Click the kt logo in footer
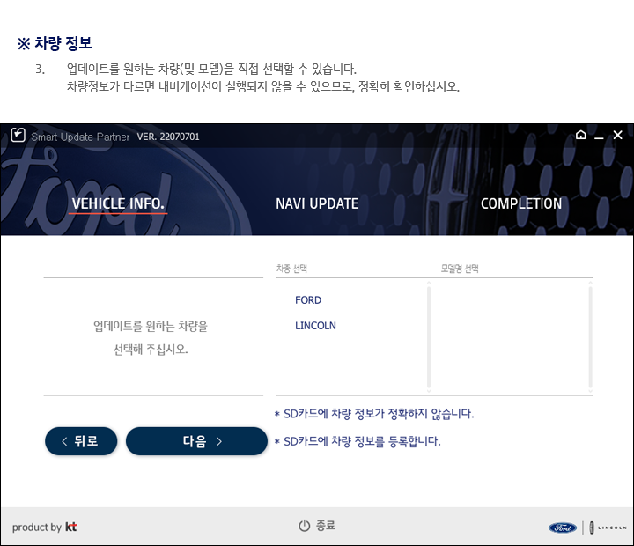634x546 pixels. click(71, 527)
